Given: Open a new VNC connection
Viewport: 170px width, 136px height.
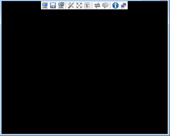Looking at the screenshot, I should point(45,6).
